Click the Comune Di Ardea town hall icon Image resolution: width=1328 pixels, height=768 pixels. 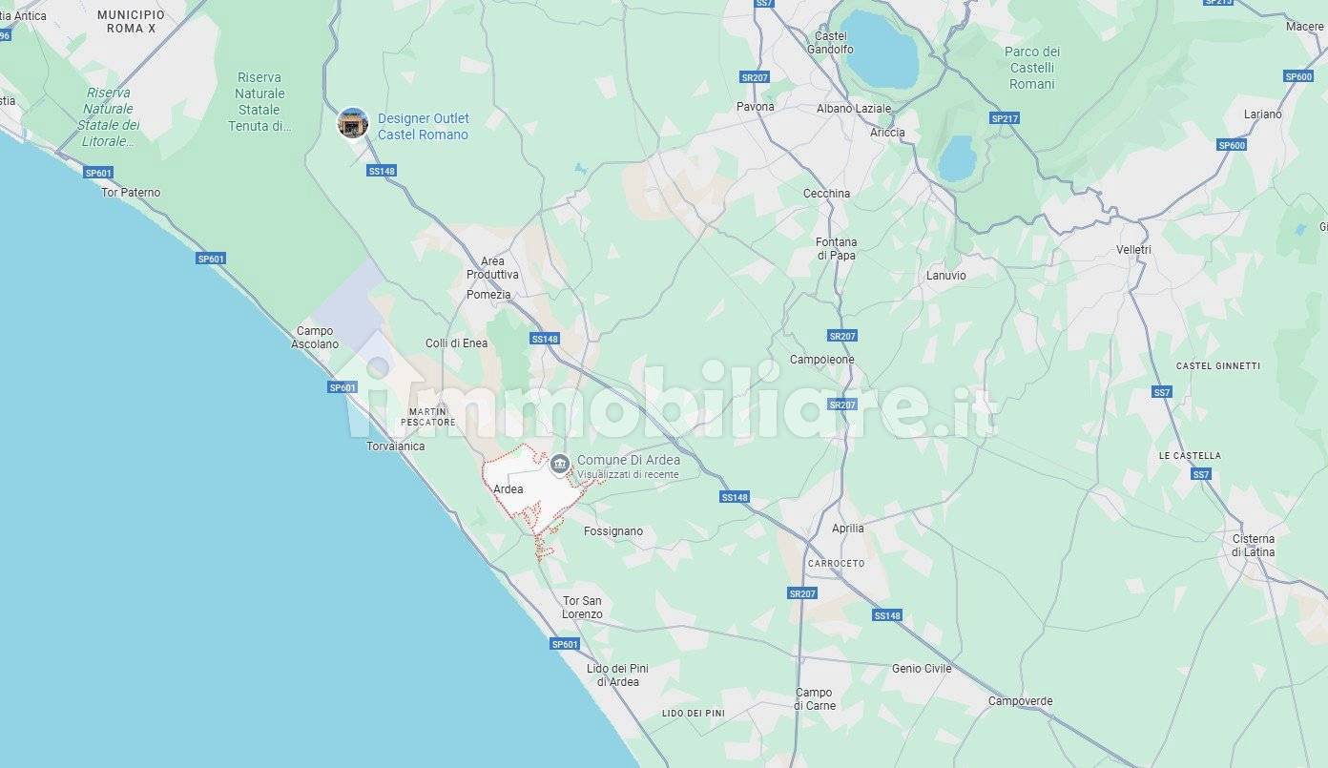(560, 465)
